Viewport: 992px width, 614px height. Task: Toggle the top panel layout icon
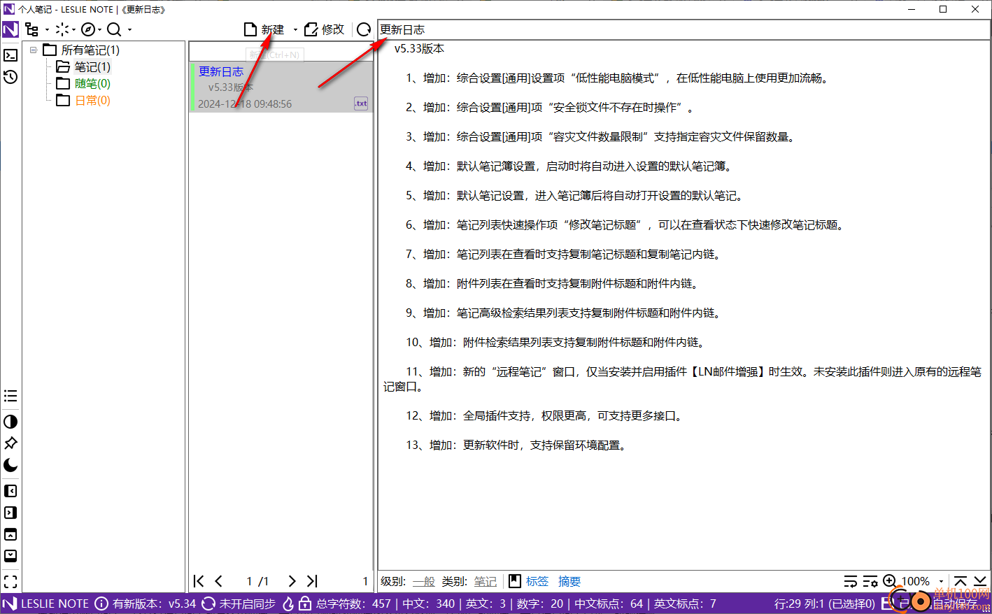[x=10, y=534]
